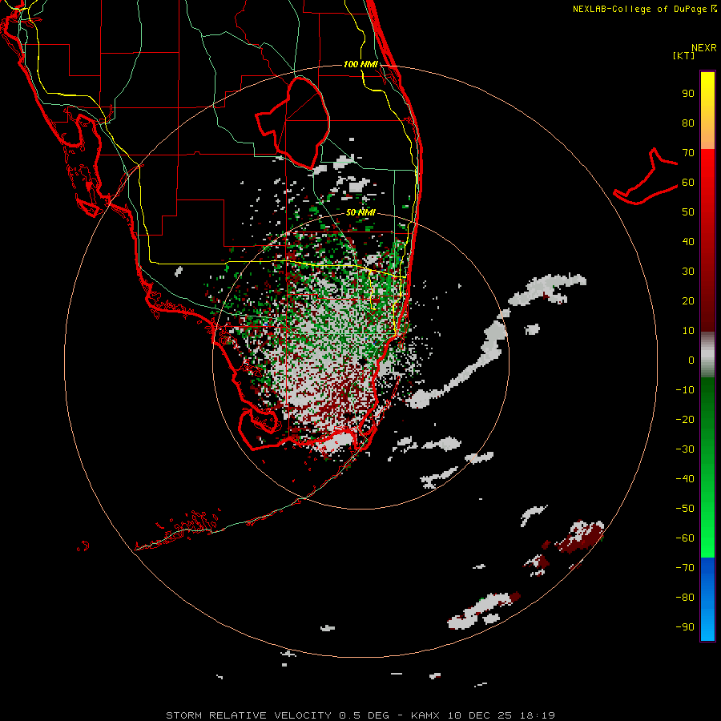Click the red segment of the color bar

coord(707,240)
